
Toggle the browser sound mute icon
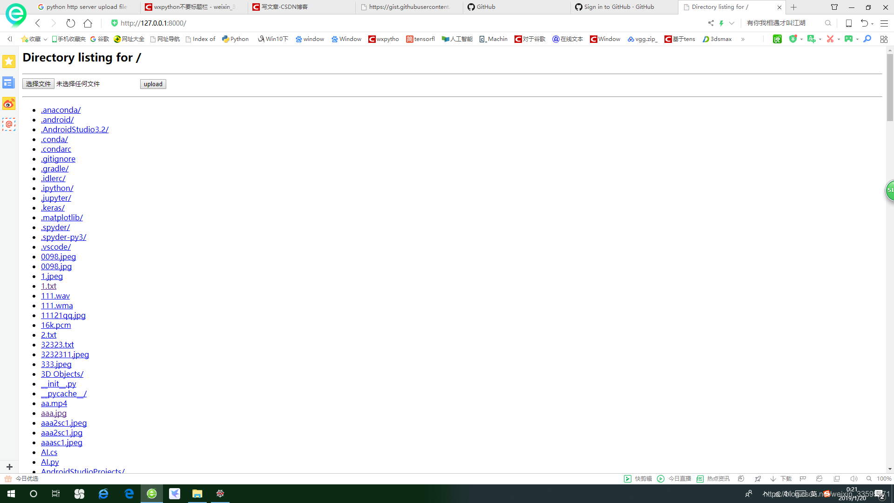[x=853, y=479]
